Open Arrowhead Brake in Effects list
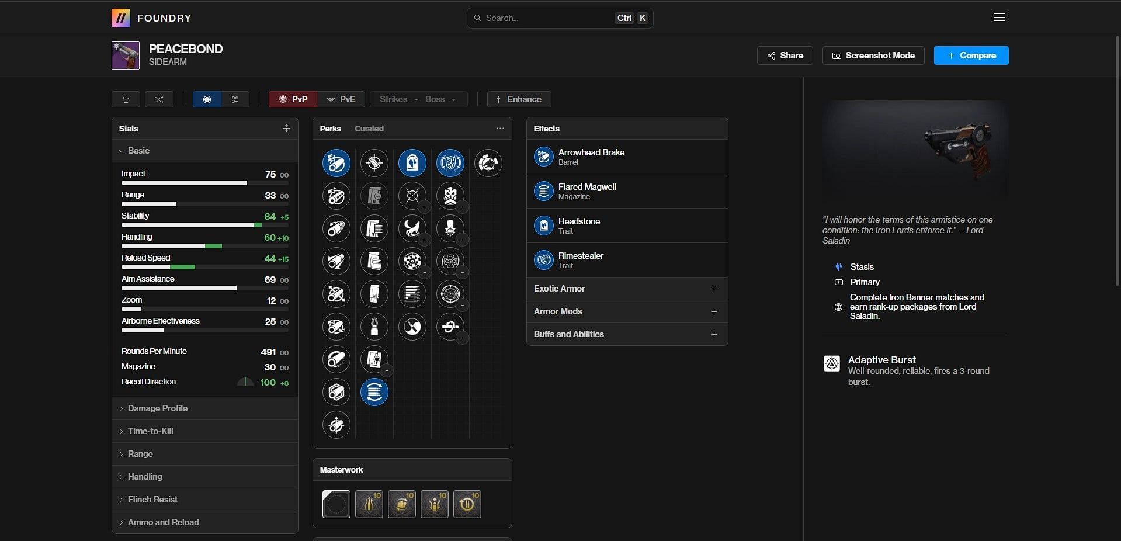The image size is (1121, 541). click(x=627, y=157)
